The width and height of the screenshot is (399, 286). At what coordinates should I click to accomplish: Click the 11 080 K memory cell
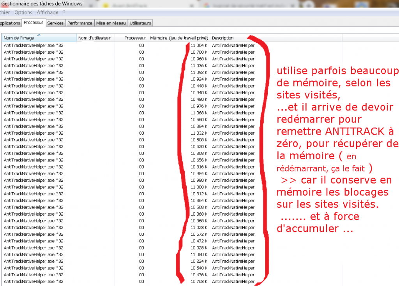click(x=199, y=254)
